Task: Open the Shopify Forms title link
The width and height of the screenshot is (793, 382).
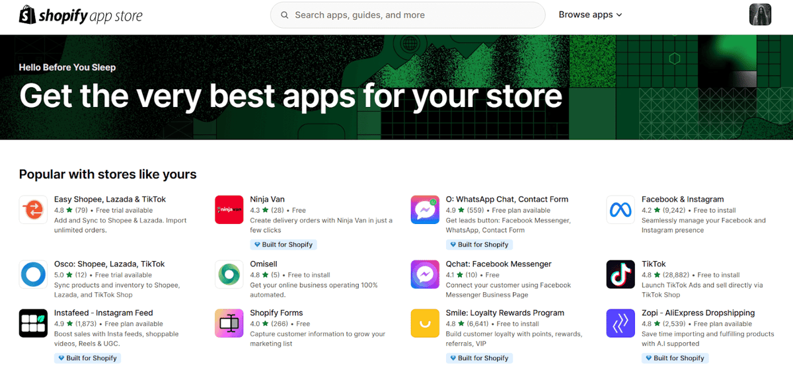Action: 276,313
